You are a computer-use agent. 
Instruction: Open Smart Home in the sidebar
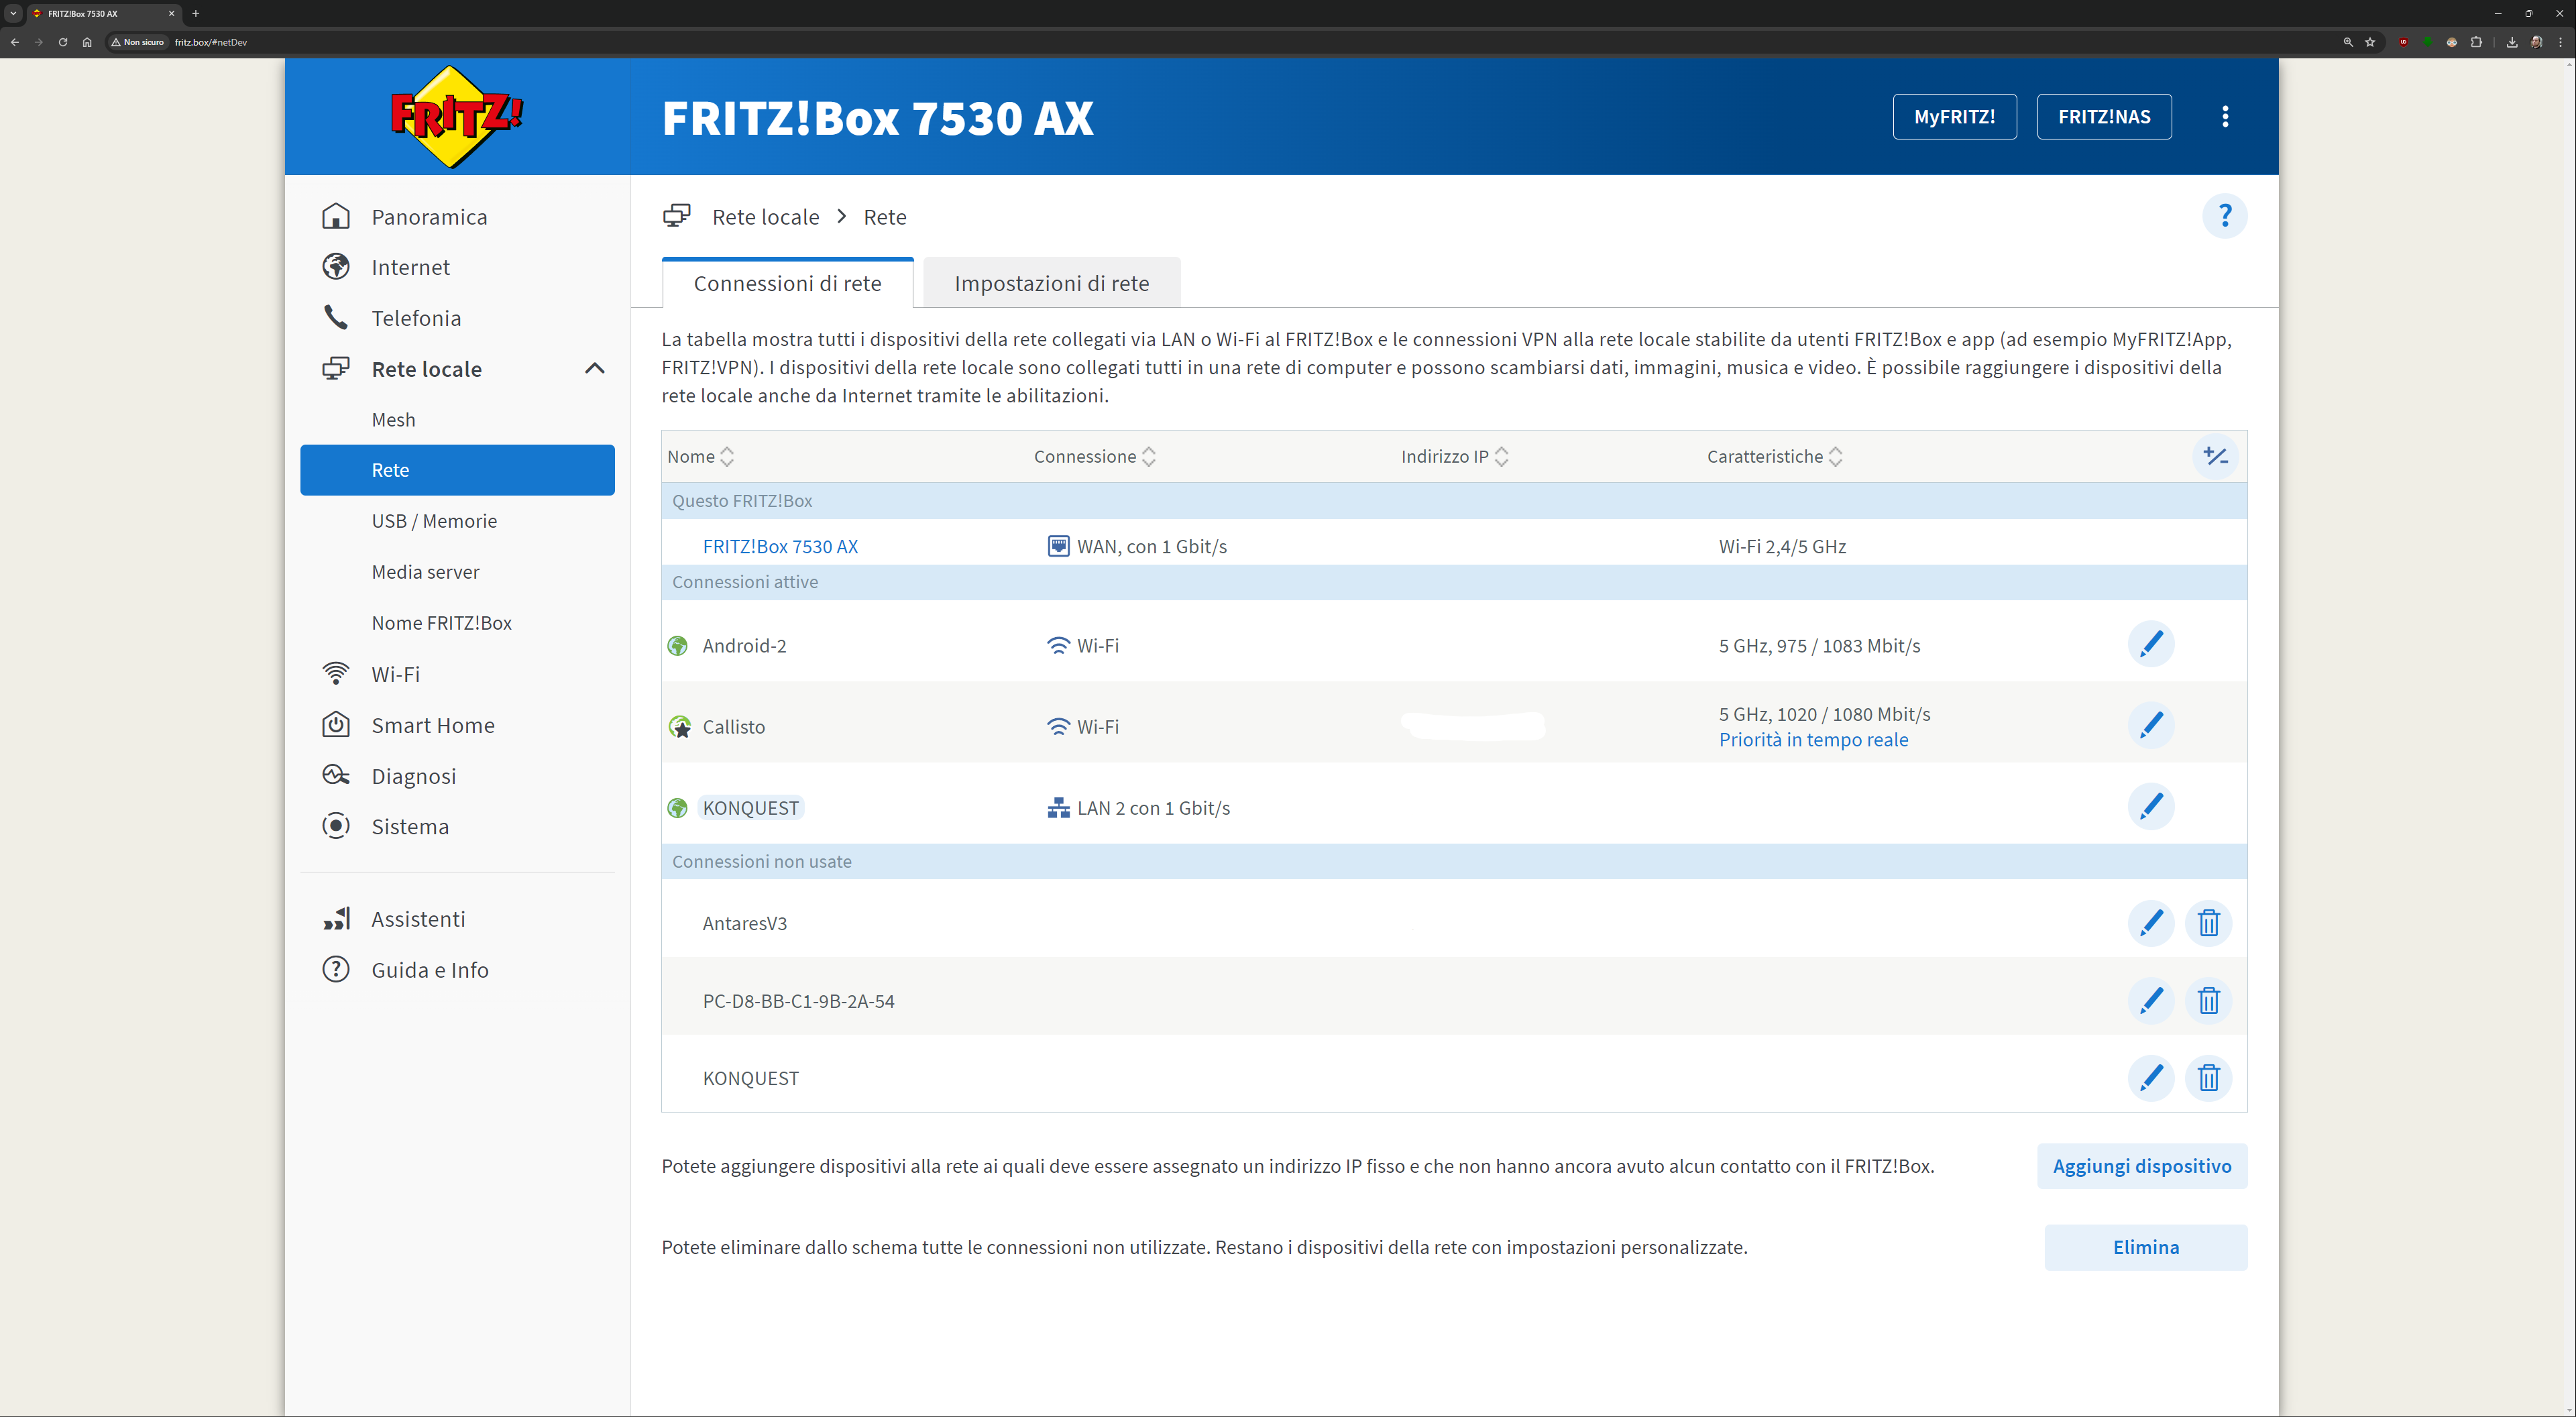(x=432, y=725)
